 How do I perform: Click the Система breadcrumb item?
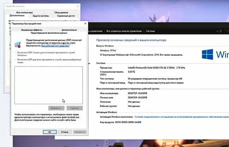click(x=150, y=31)
